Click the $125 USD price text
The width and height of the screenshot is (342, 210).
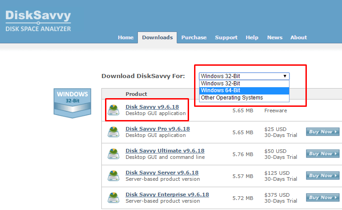click(277, 173)
